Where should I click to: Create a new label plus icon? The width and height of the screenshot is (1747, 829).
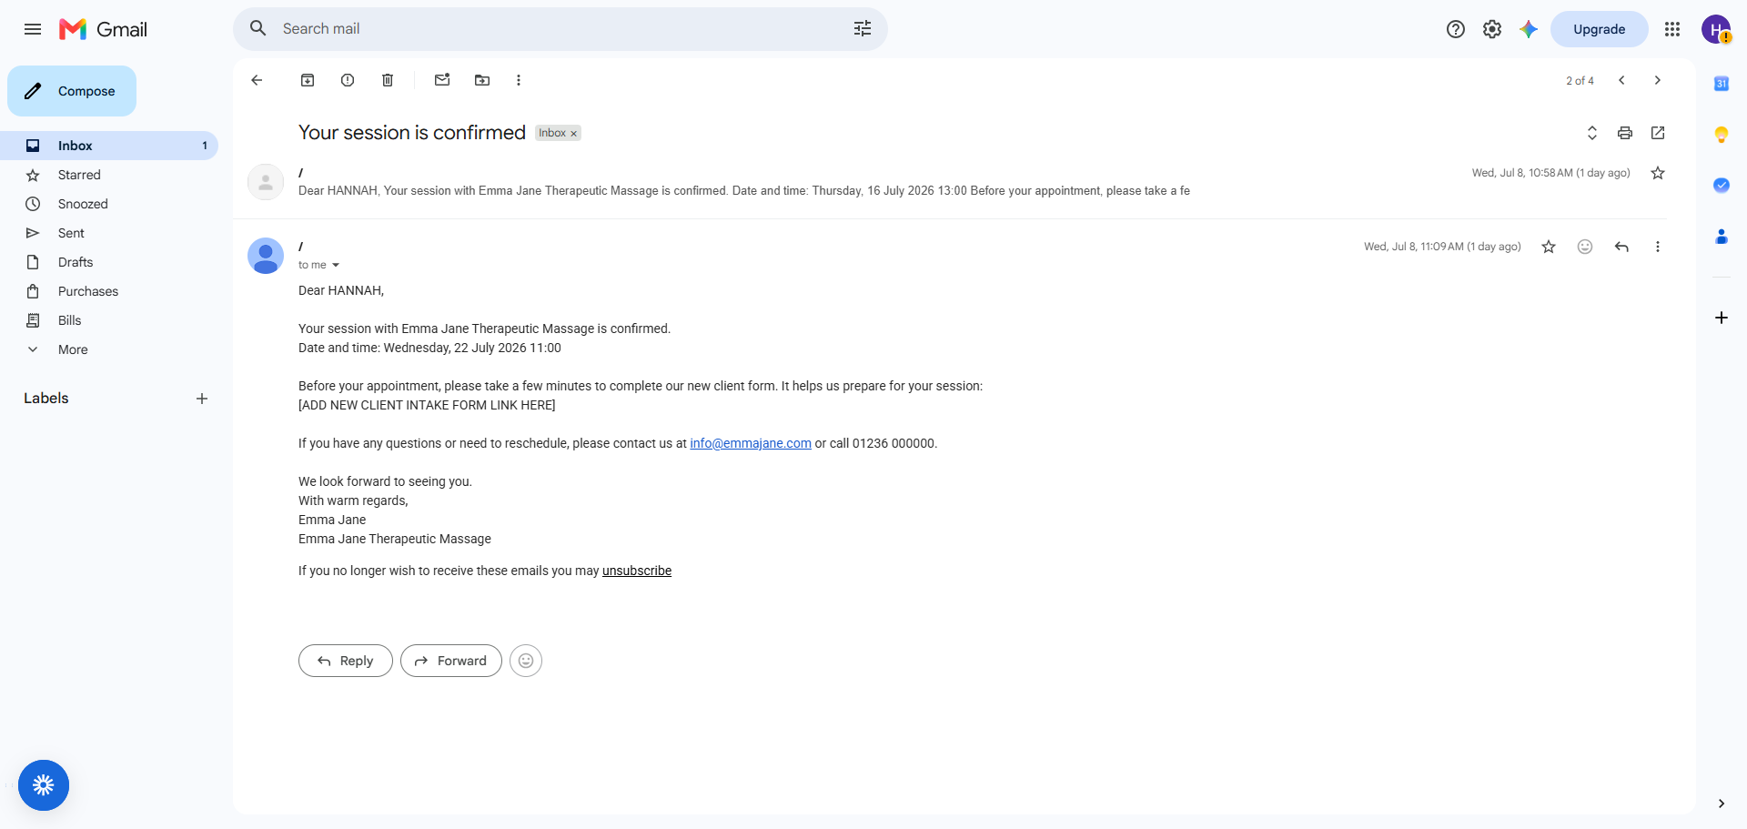[202, 399]
